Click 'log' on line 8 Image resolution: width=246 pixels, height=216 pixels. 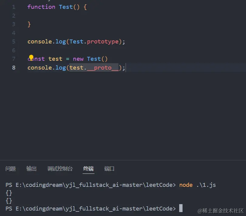click(x=61, y=68)
